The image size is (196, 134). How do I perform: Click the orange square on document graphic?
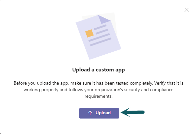coord(89,33)
